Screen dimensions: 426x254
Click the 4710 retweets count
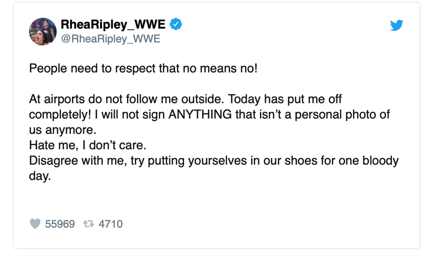point(111,224)
